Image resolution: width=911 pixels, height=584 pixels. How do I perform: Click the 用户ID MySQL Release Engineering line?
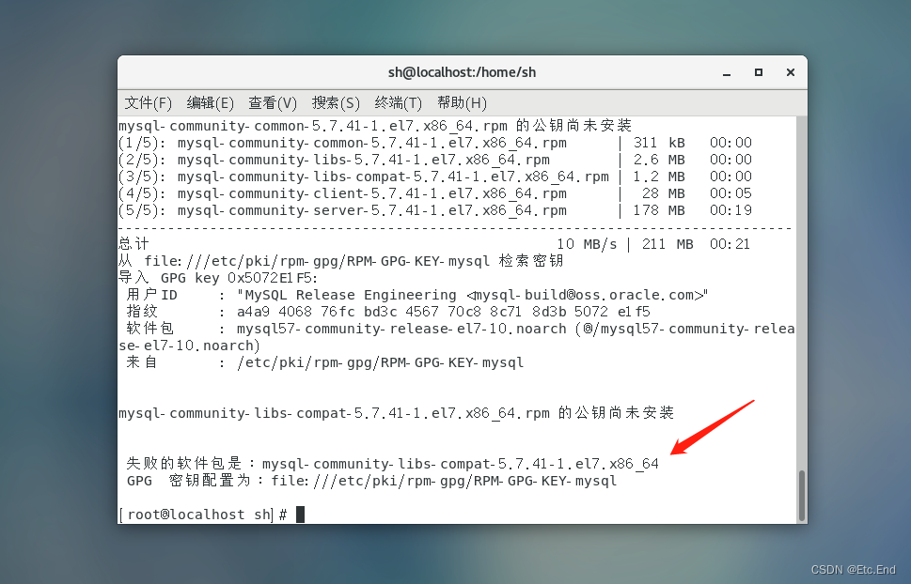click(417, 295)
